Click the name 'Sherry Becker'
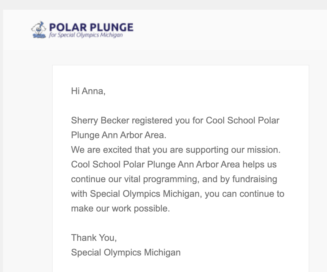 pos(100,120)
